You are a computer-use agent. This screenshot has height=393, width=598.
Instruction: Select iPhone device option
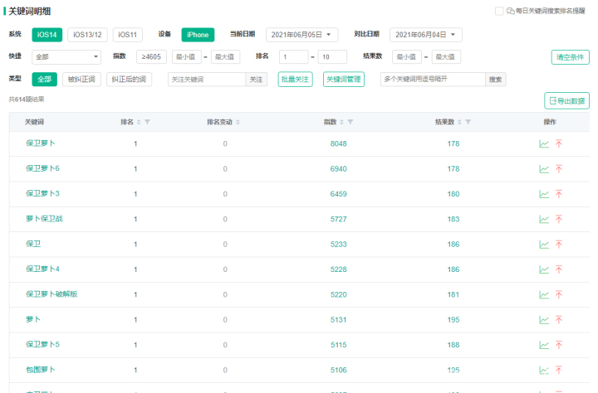tap(198, 35)
